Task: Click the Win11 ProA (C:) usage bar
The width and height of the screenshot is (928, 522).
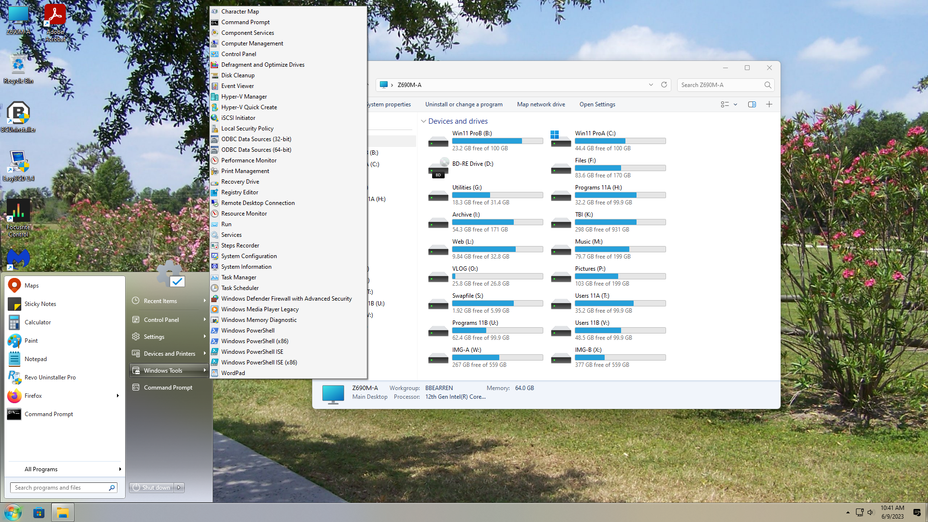Action: [620, 141]
